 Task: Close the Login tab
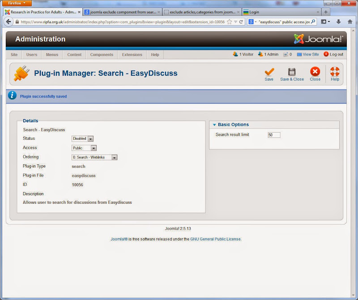pyautogui.click(x=318, y=12)
